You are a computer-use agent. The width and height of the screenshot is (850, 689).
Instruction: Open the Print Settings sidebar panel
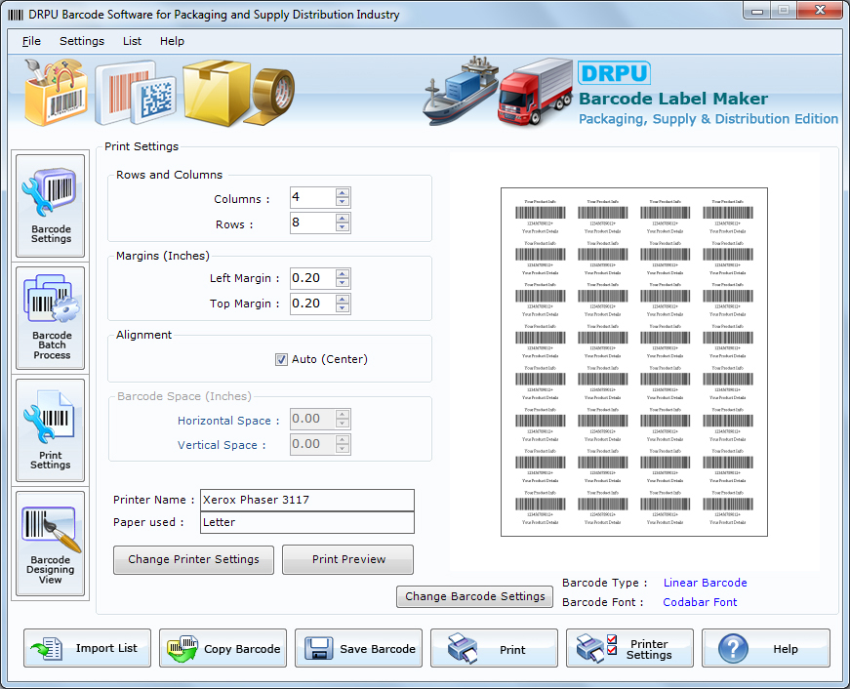tap(50, 429)
